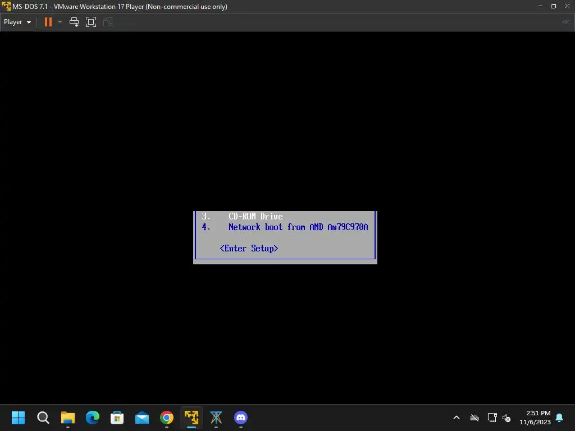The width and height of the screenshot is (575, 431).
Task: Click the muted volume tray icon
Action: coord(507,418)
